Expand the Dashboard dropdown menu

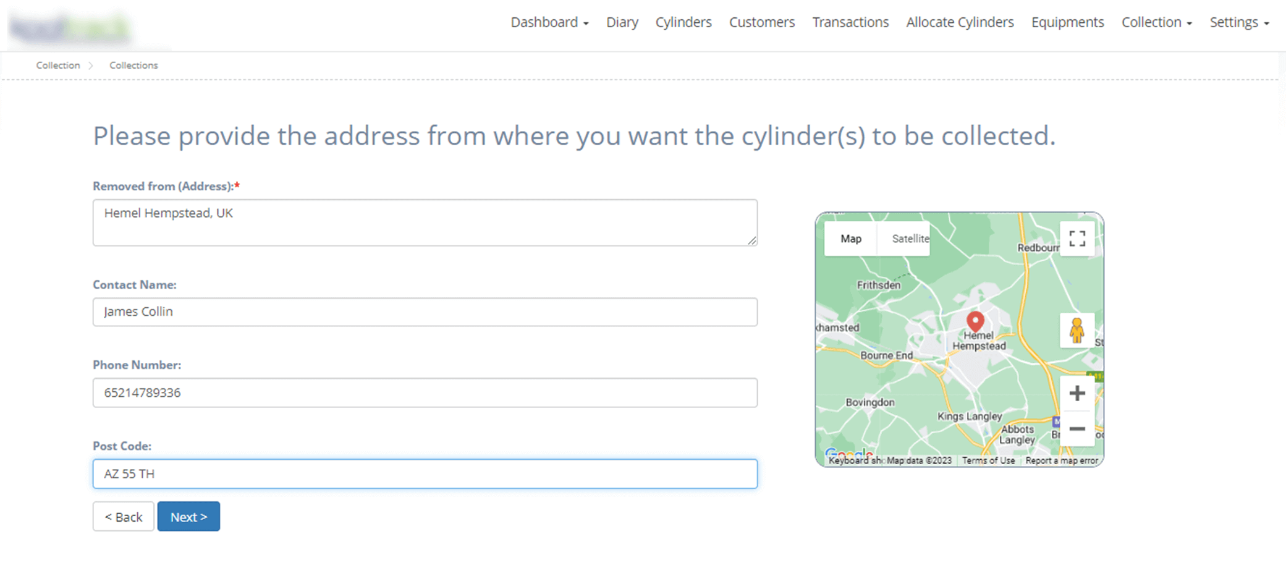click(x=549, y=22)
